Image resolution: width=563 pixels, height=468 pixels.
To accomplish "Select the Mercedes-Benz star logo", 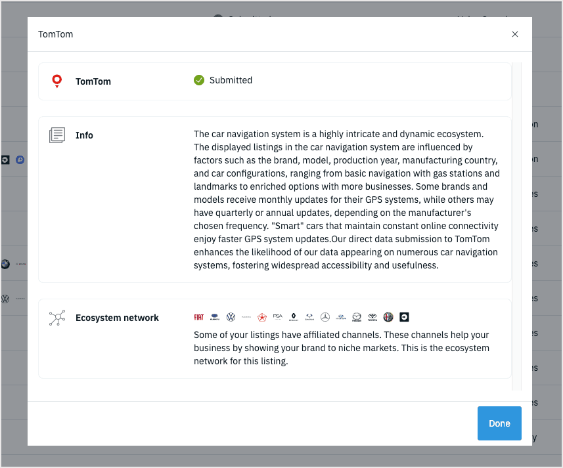I will tap(325, 317).
